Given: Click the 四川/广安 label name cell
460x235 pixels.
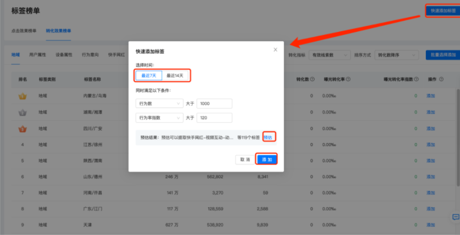Looking at the screenshot, I should click(93, 129).
